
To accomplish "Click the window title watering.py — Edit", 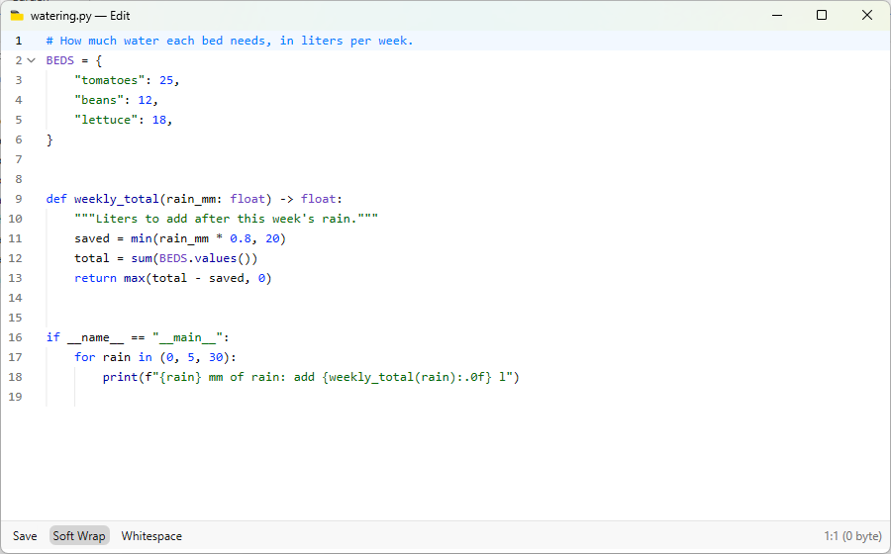I will [80, 16].
